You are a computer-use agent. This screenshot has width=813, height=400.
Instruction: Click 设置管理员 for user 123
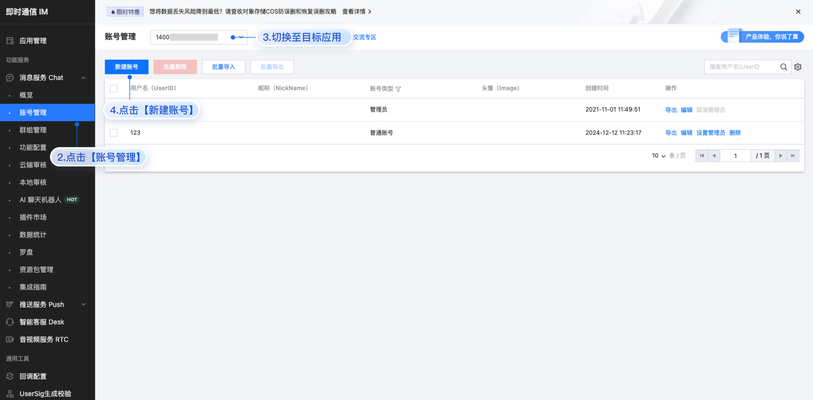pos(710,133)
